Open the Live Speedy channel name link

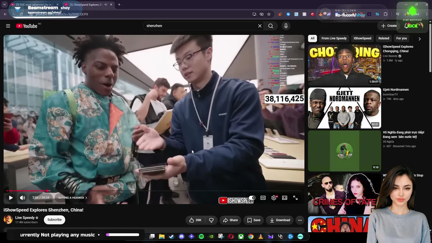pos(25,218)
